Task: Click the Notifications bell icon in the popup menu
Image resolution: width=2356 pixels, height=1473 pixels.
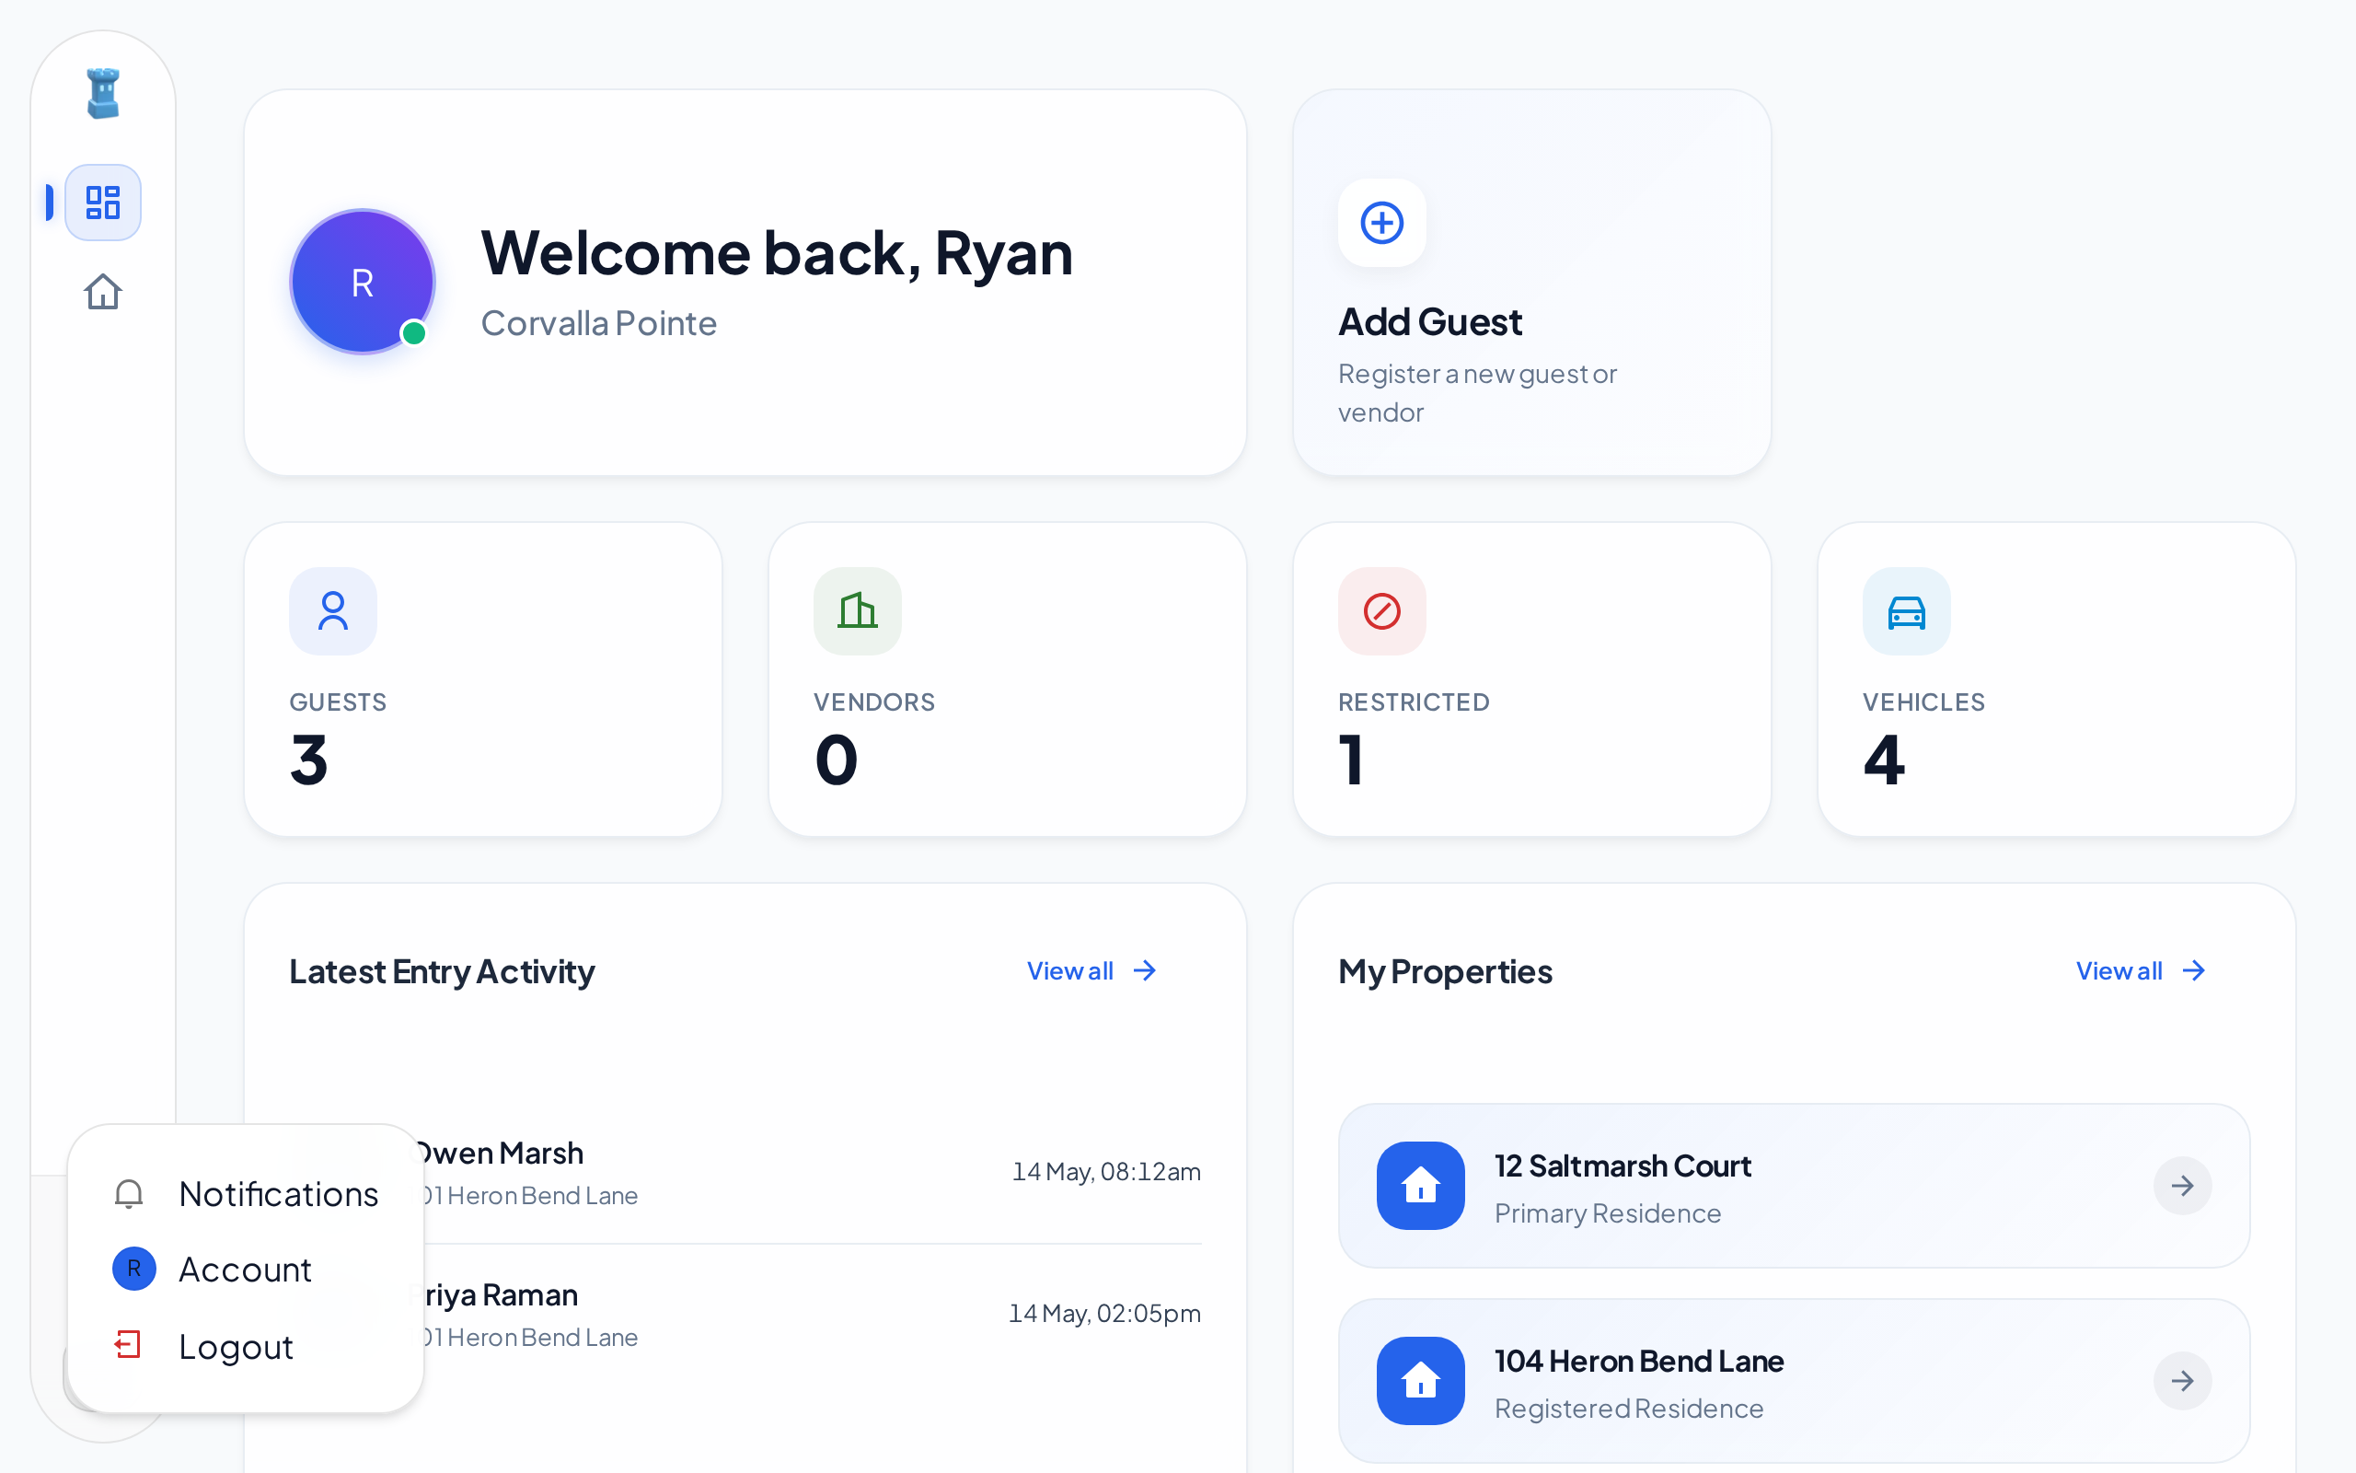Action: (129, 1193)
